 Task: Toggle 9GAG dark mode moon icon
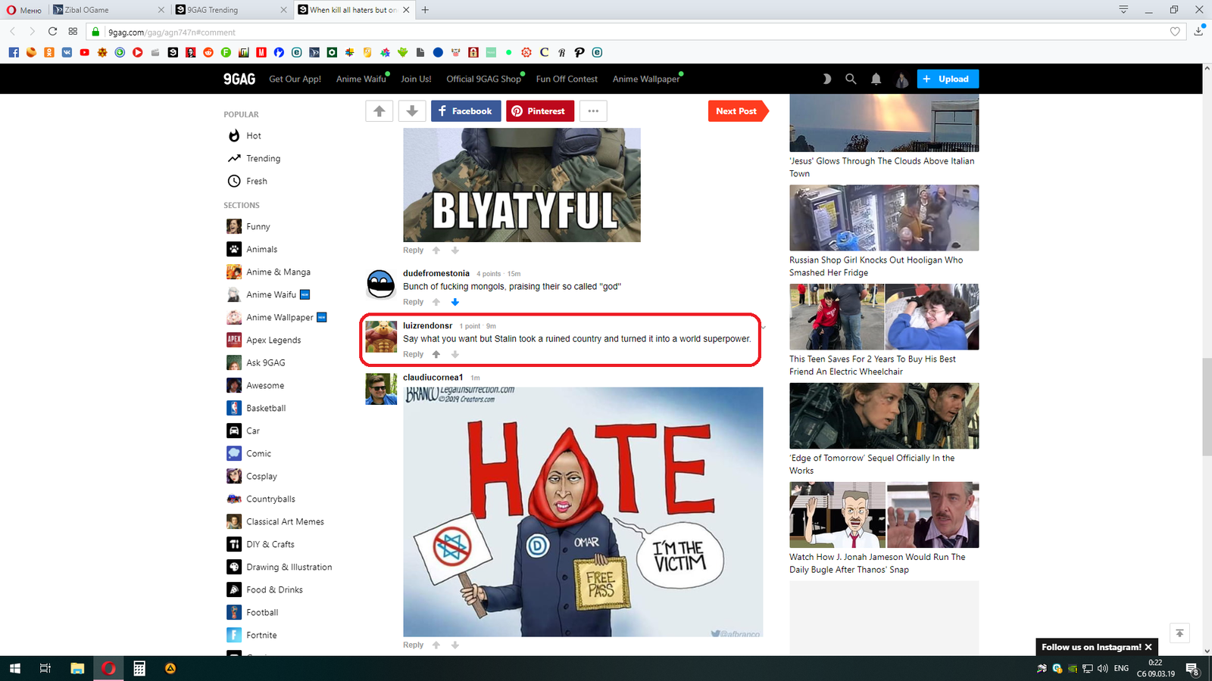tap(826, 79)
